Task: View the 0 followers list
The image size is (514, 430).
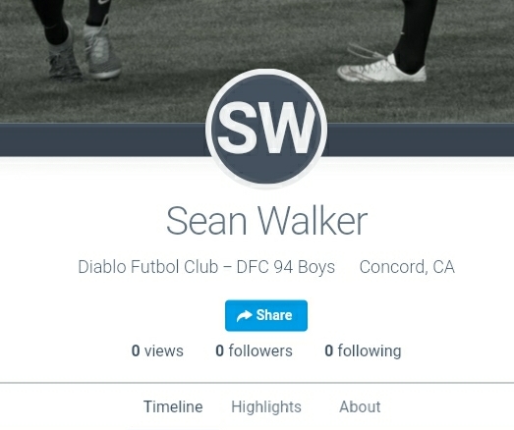Action: point(254,350)
